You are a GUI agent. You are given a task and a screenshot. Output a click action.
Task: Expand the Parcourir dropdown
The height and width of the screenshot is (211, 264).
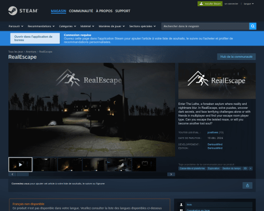(16, 26)
